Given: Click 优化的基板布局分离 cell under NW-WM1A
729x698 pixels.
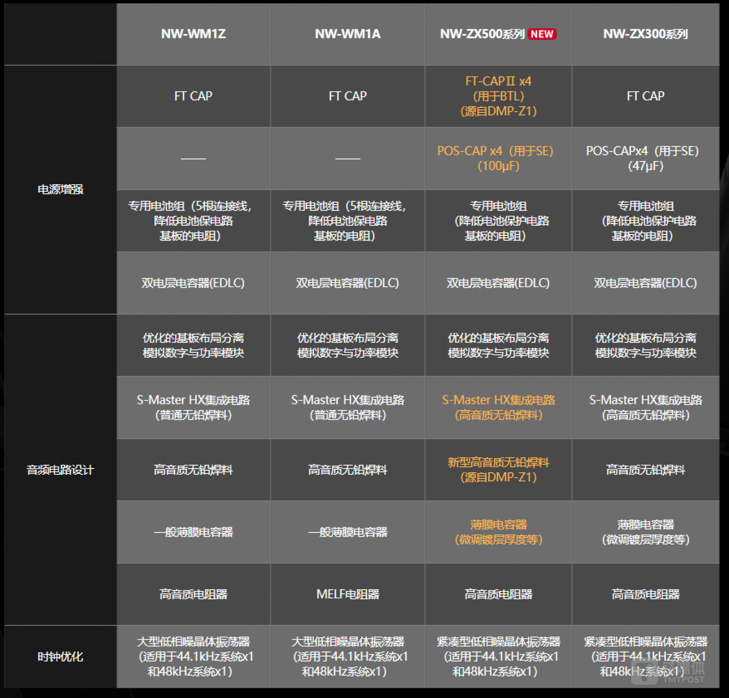Looking at the screenshot, I should point(348,345).
